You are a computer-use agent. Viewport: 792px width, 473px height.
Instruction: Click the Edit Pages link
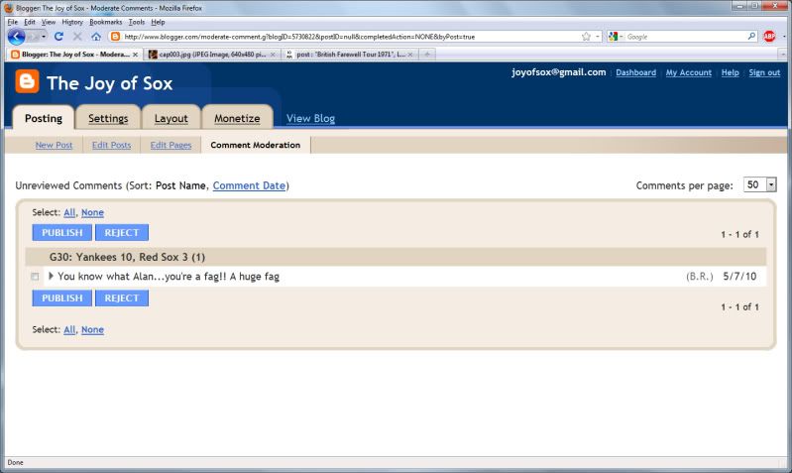point(170,145)
